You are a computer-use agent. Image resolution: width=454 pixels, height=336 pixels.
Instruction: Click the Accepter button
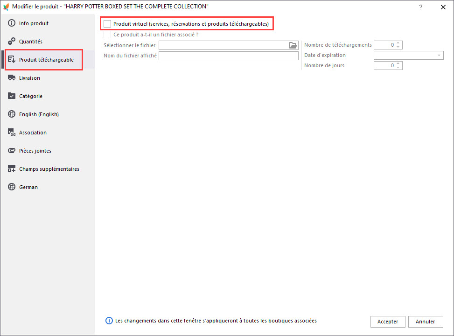pyautogui.click(x=388, y=322)
